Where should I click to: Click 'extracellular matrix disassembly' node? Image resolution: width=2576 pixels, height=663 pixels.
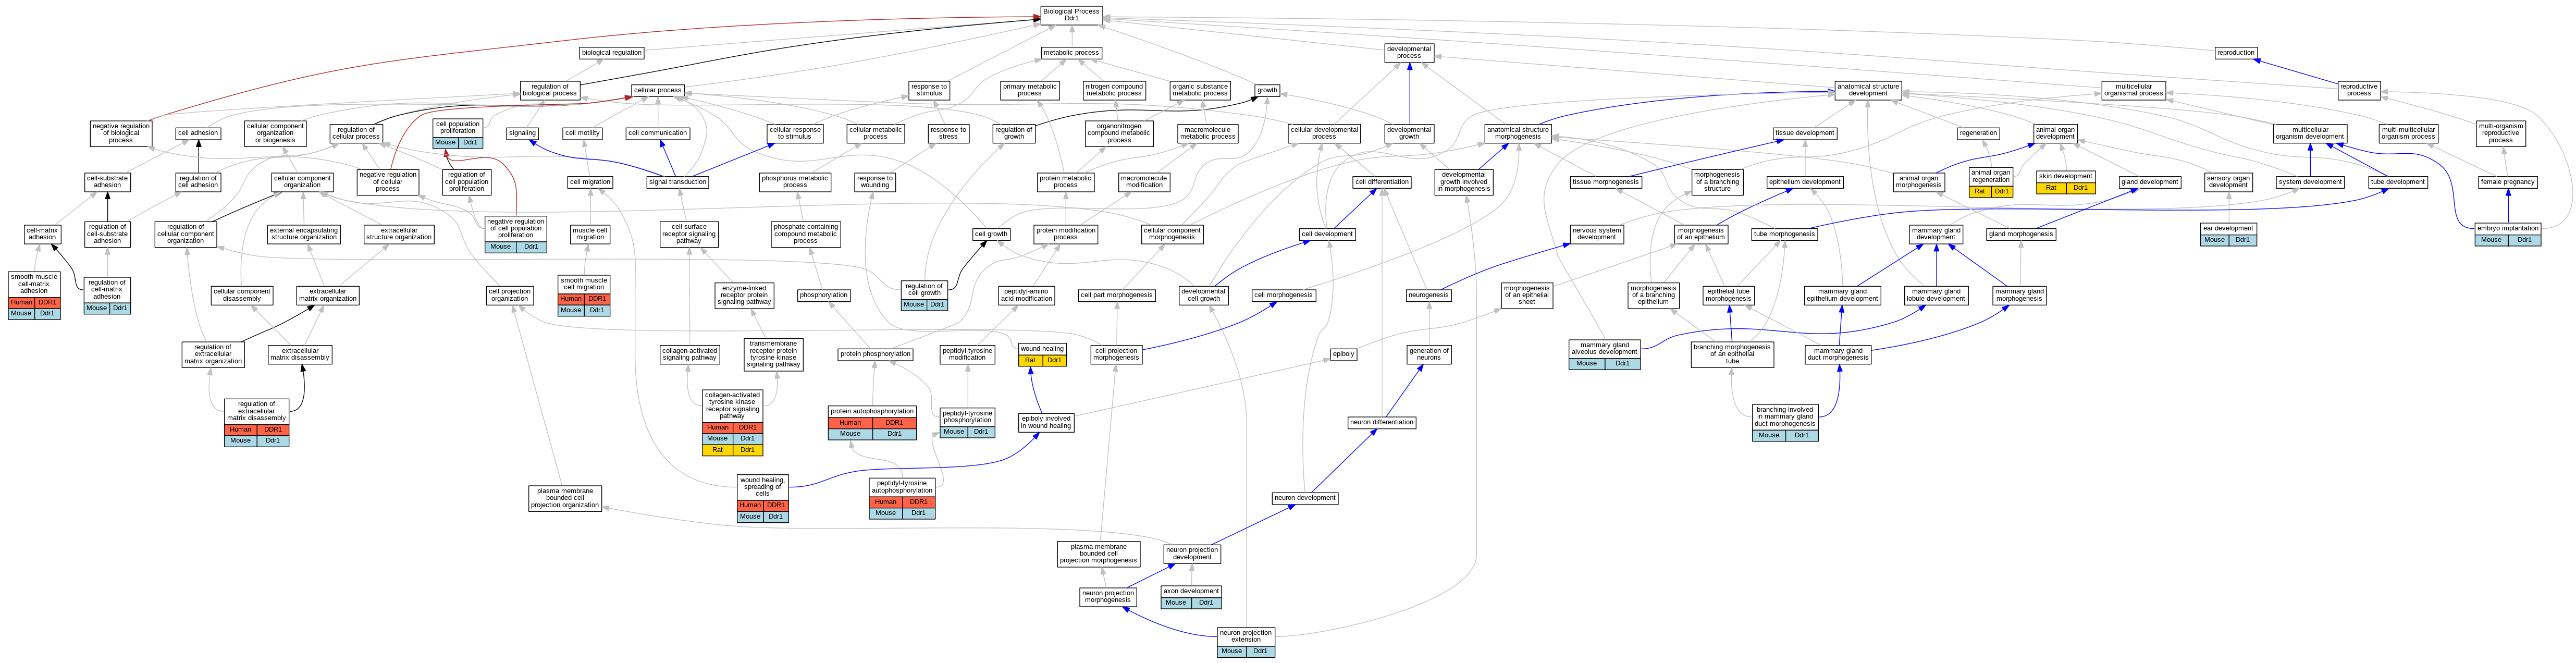point(300,354)
